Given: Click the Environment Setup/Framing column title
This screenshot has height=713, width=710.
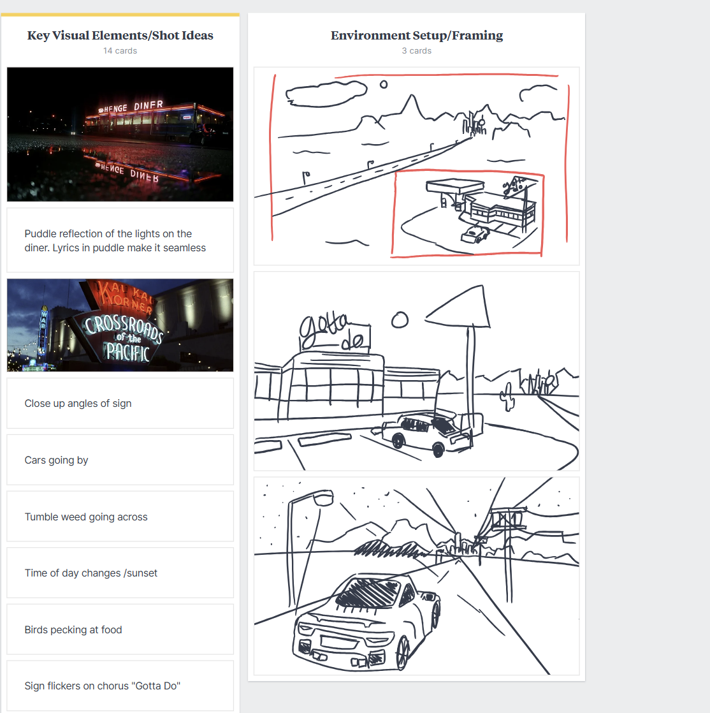Looking at the screenshot, I should pyautogui.click(x=417, y=36).
